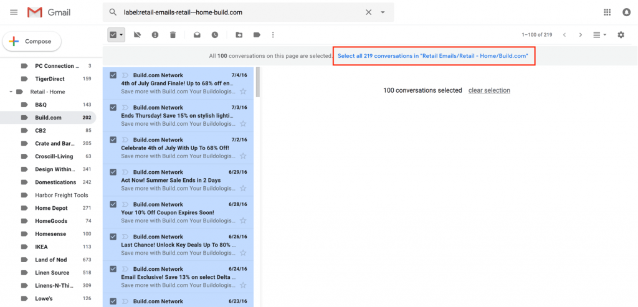Report selected conversations as spam

point(155,35)
